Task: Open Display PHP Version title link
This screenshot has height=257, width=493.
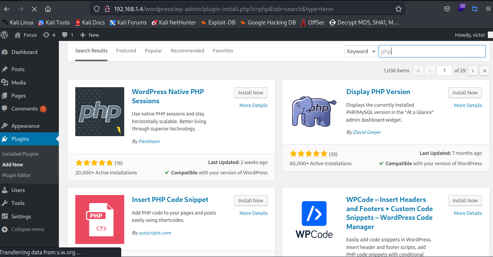Action: [378, 92]
